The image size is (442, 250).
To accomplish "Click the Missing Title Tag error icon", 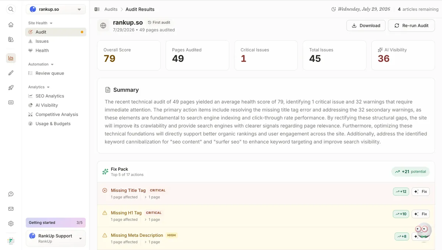I will point(105,191).
